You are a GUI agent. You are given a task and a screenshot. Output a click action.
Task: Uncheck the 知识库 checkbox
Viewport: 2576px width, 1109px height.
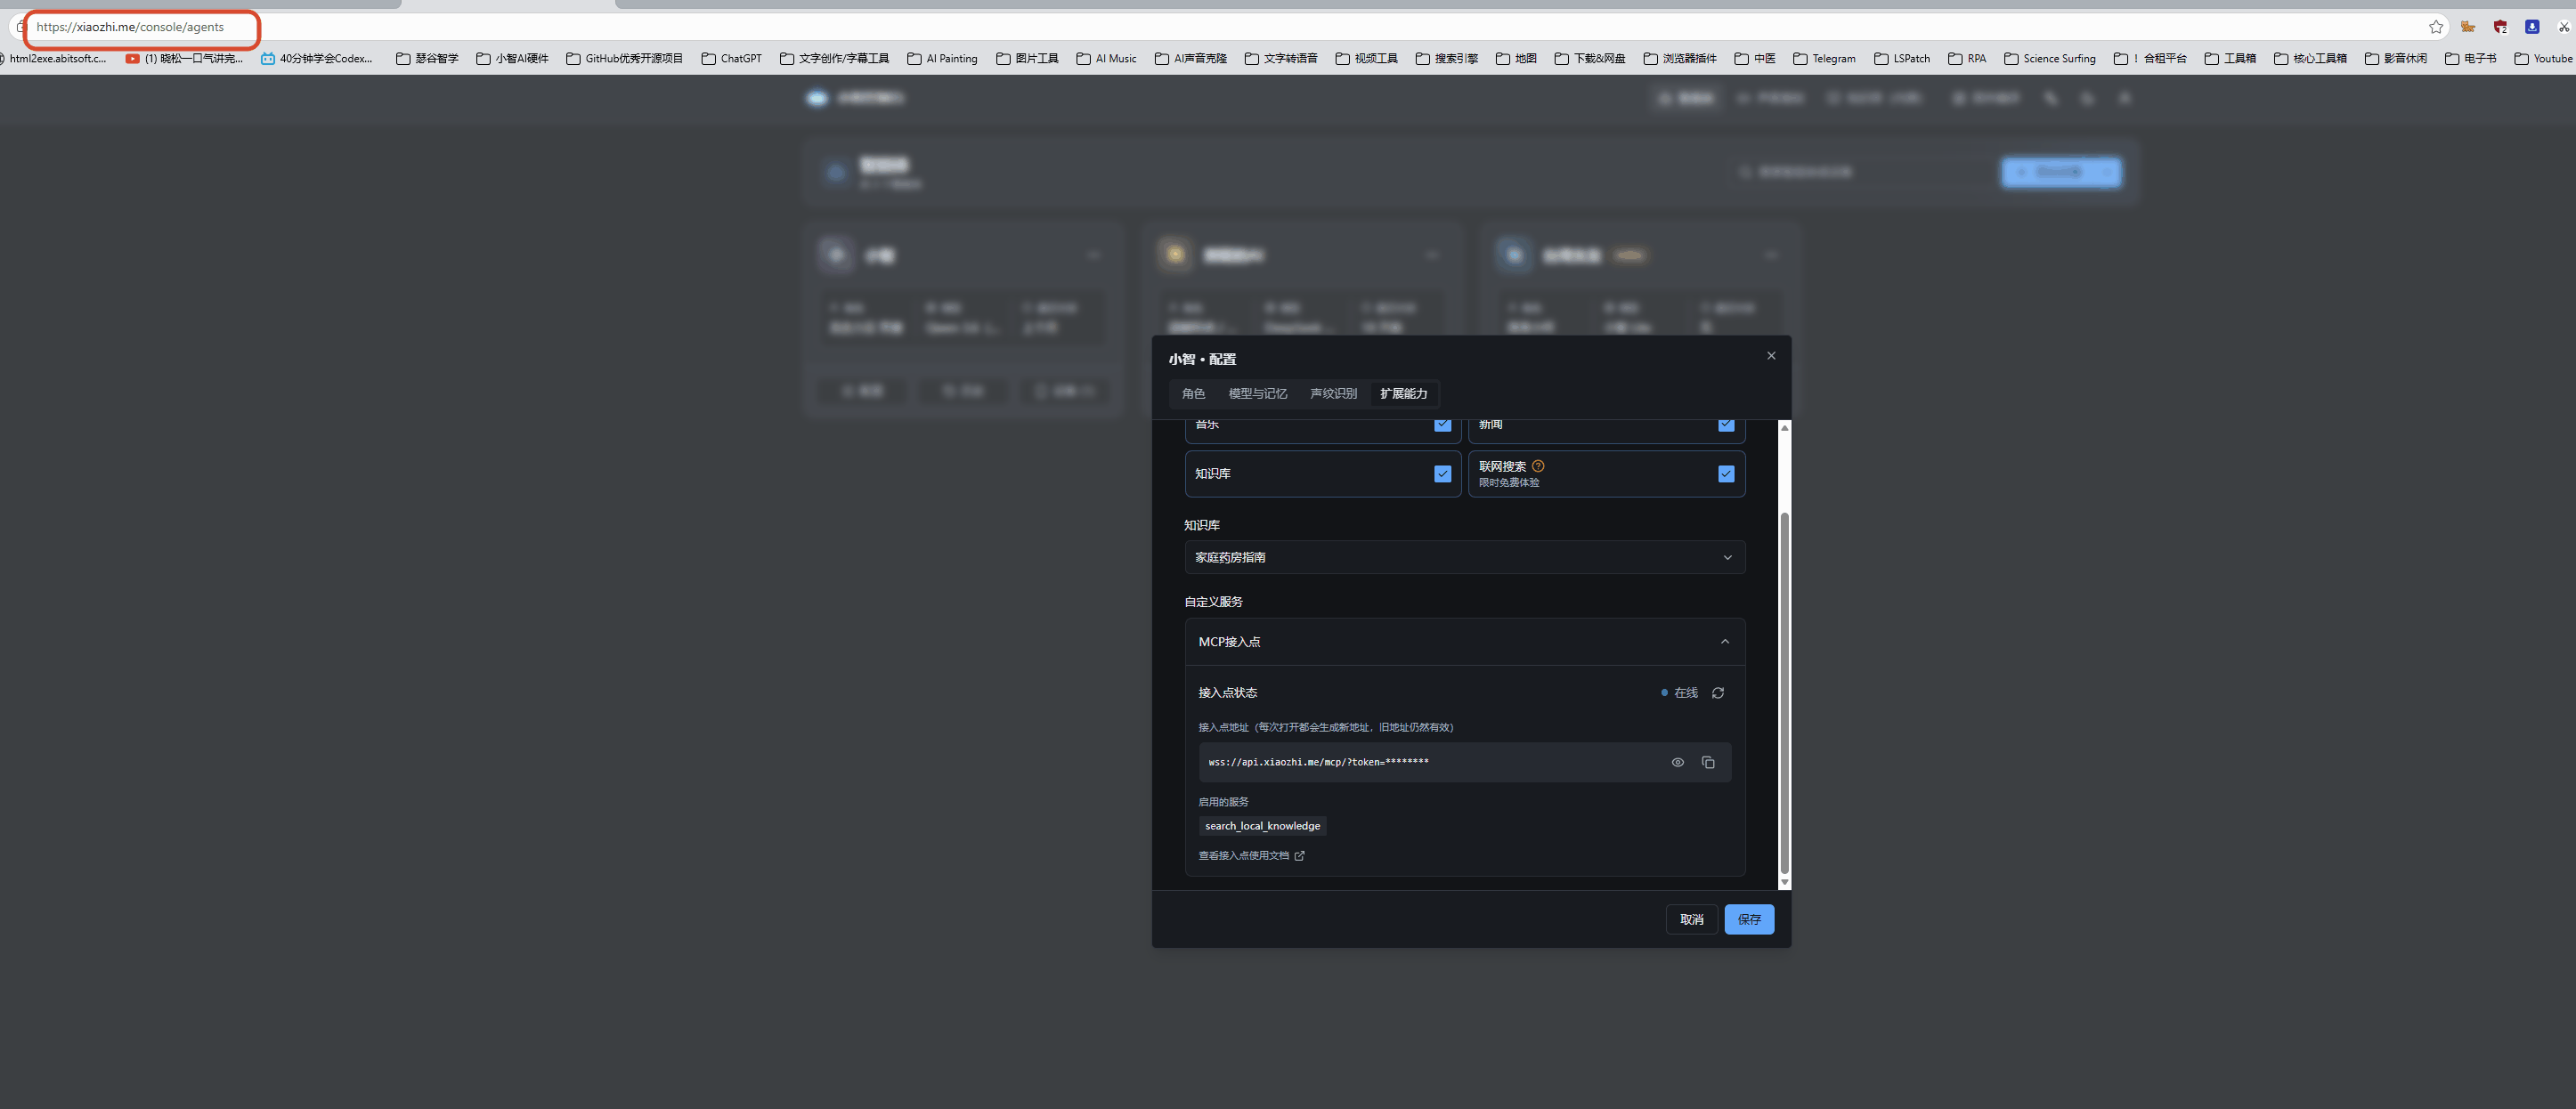1442,473
